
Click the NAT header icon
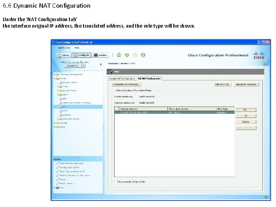(110, 72)
